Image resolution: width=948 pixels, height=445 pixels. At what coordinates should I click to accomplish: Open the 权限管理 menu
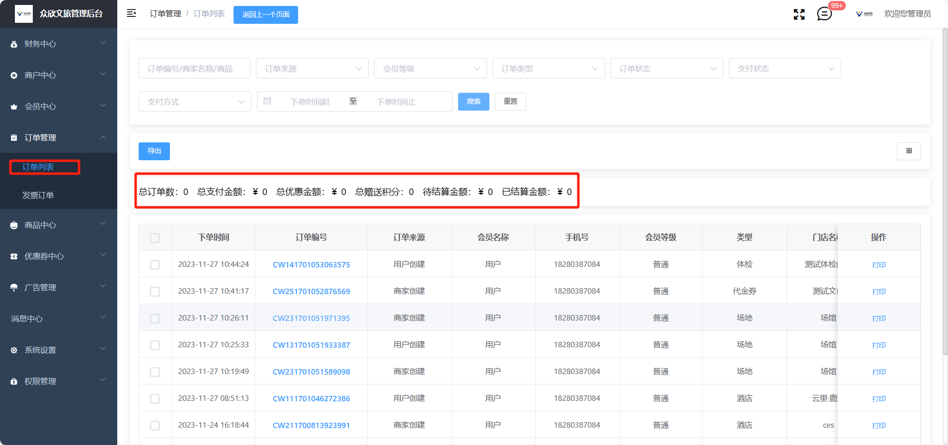(x=59, y=381)
